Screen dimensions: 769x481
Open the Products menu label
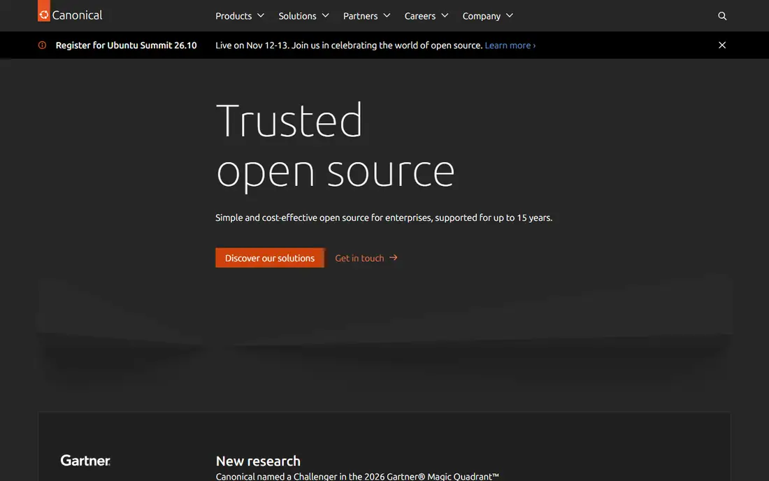[x=233, y=15]
